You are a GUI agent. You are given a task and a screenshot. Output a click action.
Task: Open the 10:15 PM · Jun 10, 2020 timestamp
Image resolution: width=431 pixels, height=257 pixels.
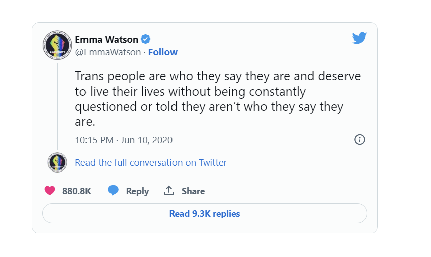124,140
